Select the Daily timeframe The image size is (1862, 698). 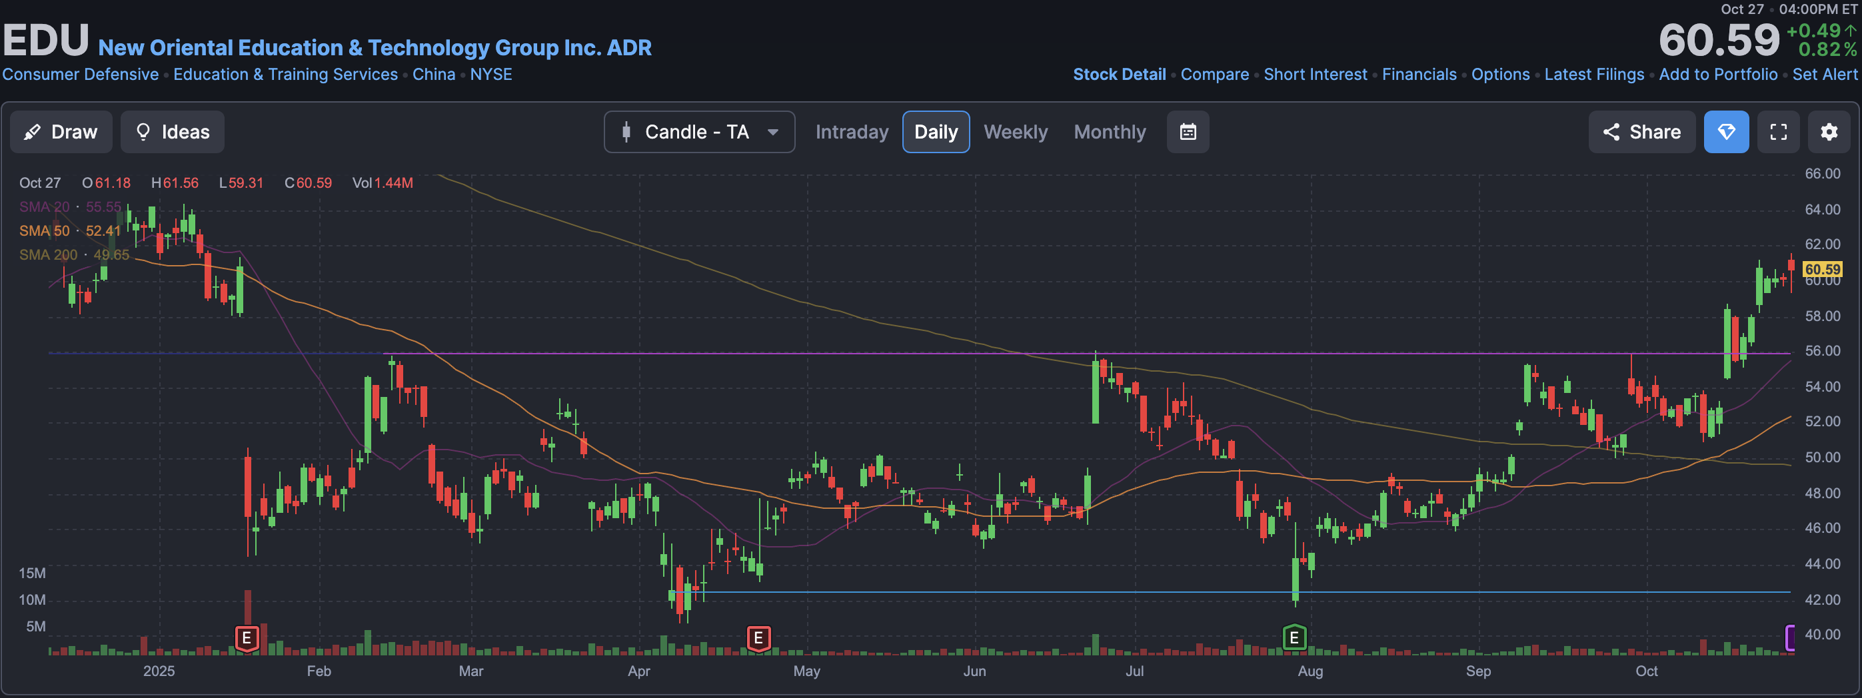936,133
